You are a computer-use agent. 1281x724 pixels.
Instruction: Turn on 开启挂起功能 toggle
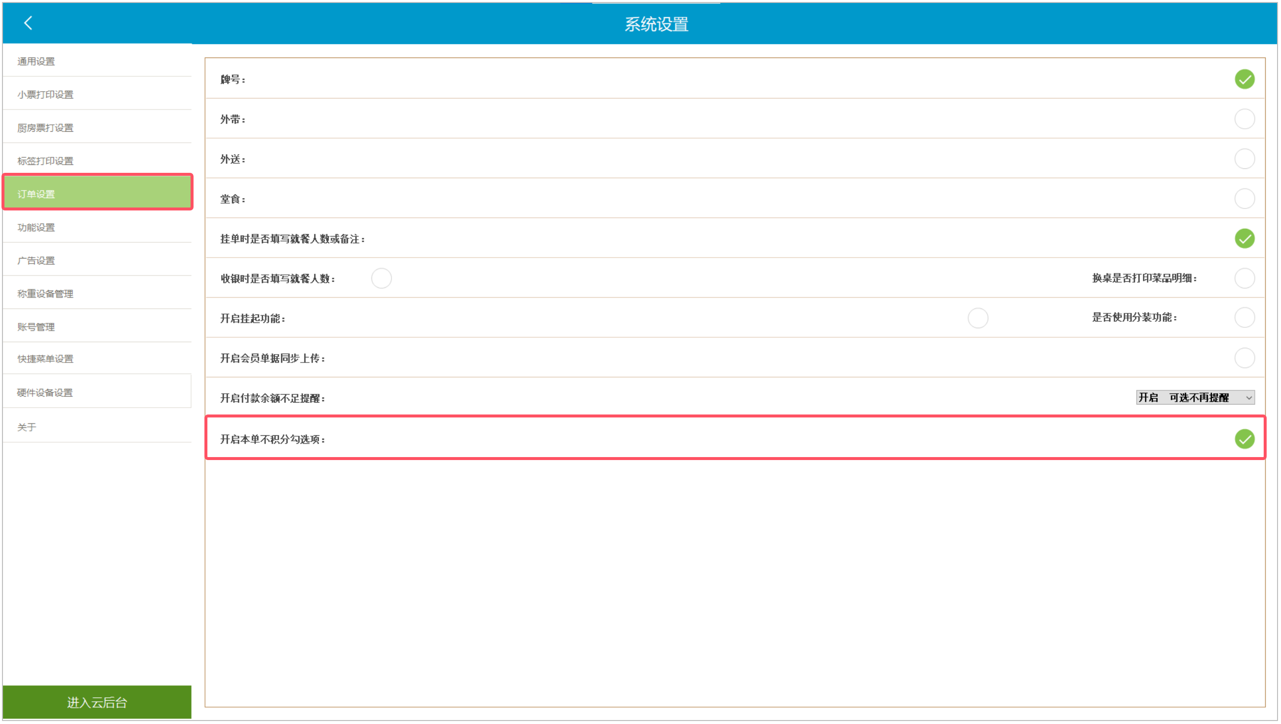click(977, 318)
